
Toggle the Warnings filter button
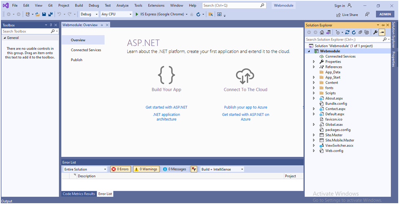(146, 169)
